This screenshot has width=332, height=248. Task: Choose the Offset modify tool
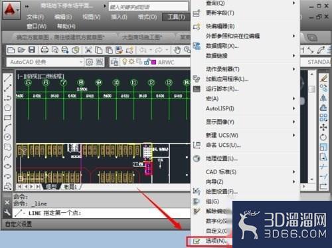(x=323, y=108)
